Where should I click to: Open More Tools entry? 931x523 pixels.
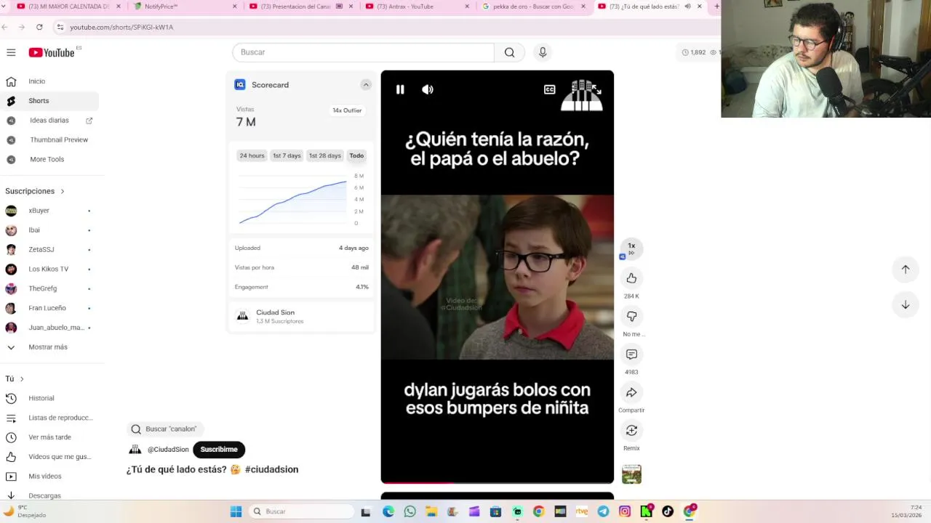point(47,159)
